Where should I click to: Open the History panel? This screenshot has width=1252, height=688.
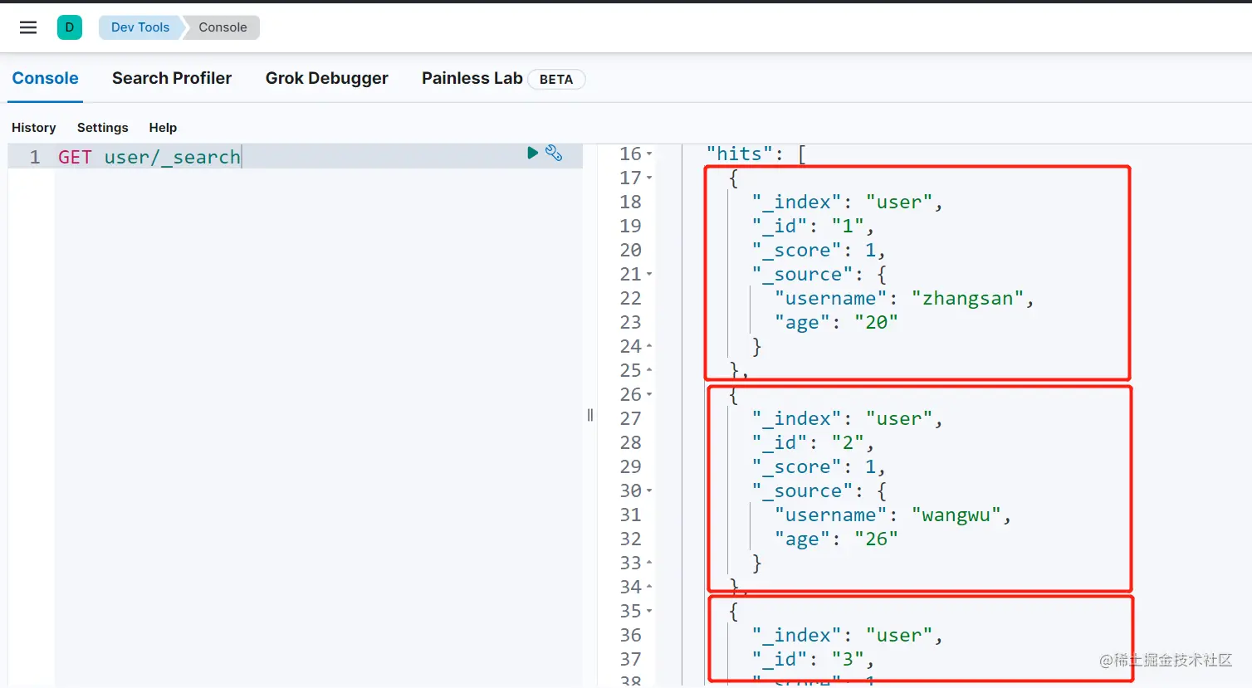click(x=34, y=128)
